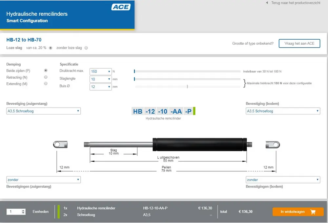The width and height of the screenshot is (328, 223).
Task: Select the Extending (M) damping option
Action: coord(46,83)
